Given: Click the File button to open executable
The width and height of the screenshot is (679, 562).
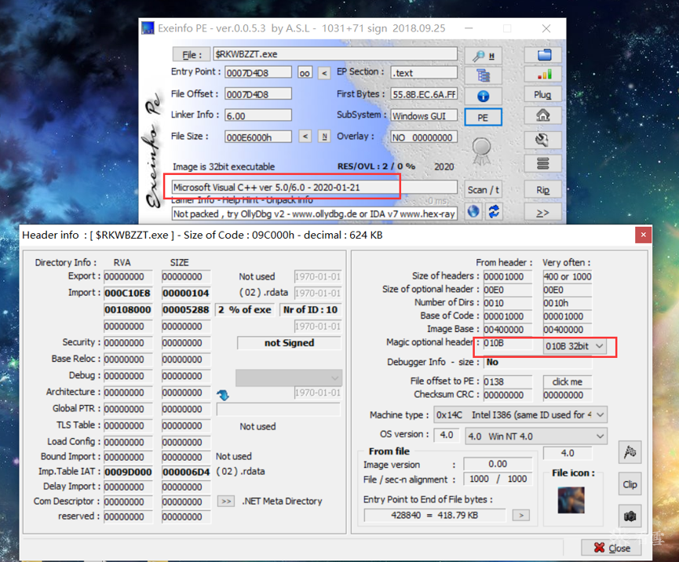Looking at the screenshot, I should (190, 55).
